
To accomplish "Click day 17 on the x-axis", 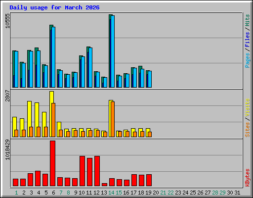I will coord(133,193).
